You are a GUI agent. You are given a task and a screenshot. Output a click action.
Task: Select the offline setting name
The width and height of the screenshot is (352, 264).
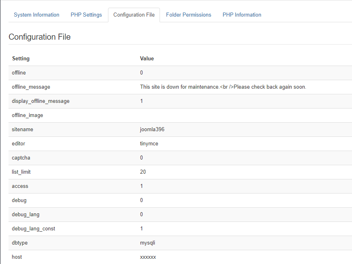pos(19,73)
